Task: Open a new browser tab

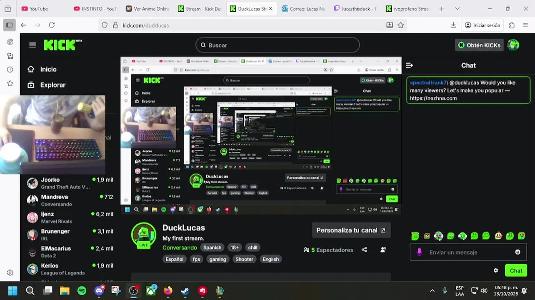Action: [x=442, y=9]
